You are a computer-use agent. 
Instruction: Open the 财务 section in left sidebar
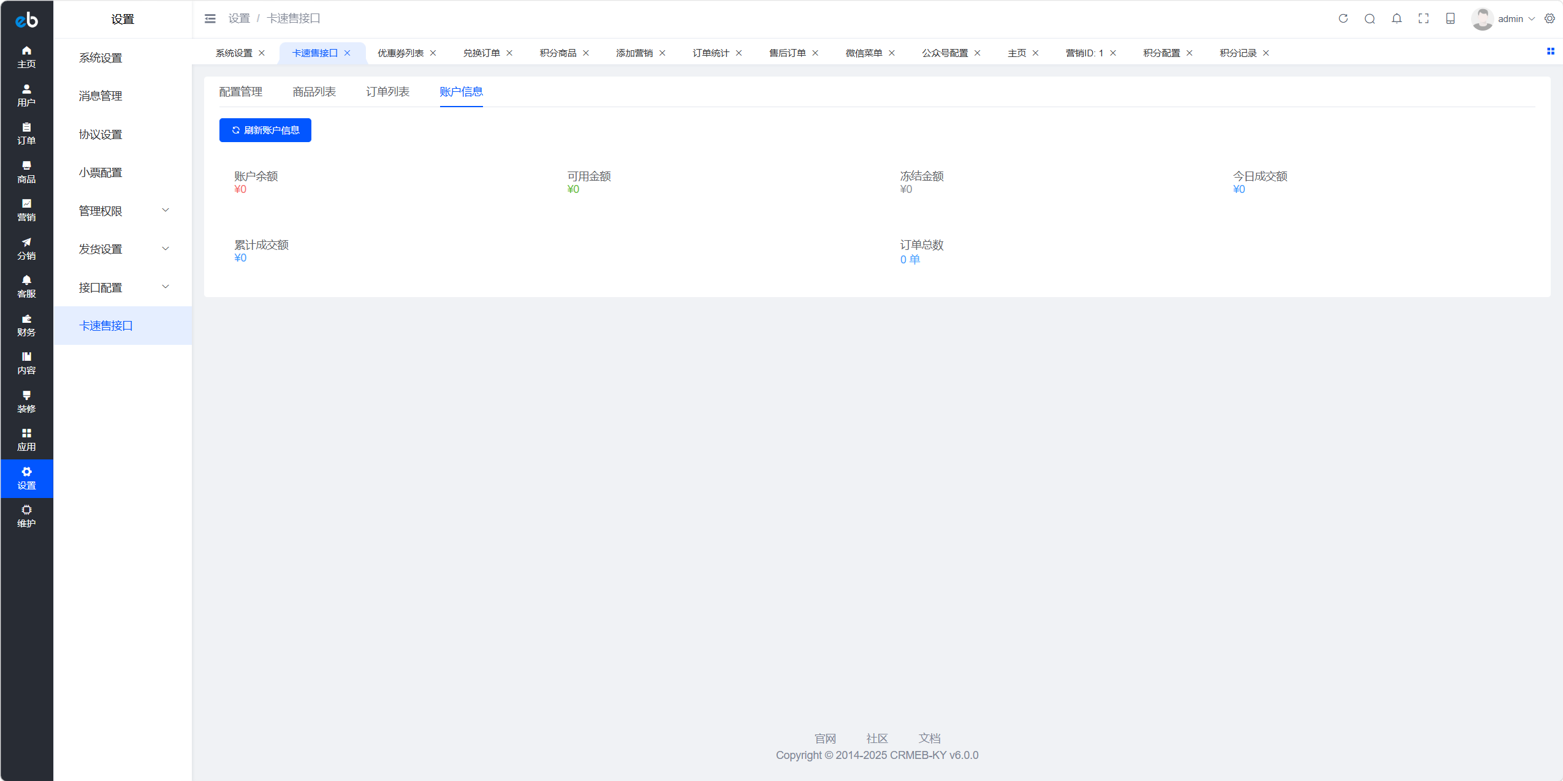click(x=26, y=325)
